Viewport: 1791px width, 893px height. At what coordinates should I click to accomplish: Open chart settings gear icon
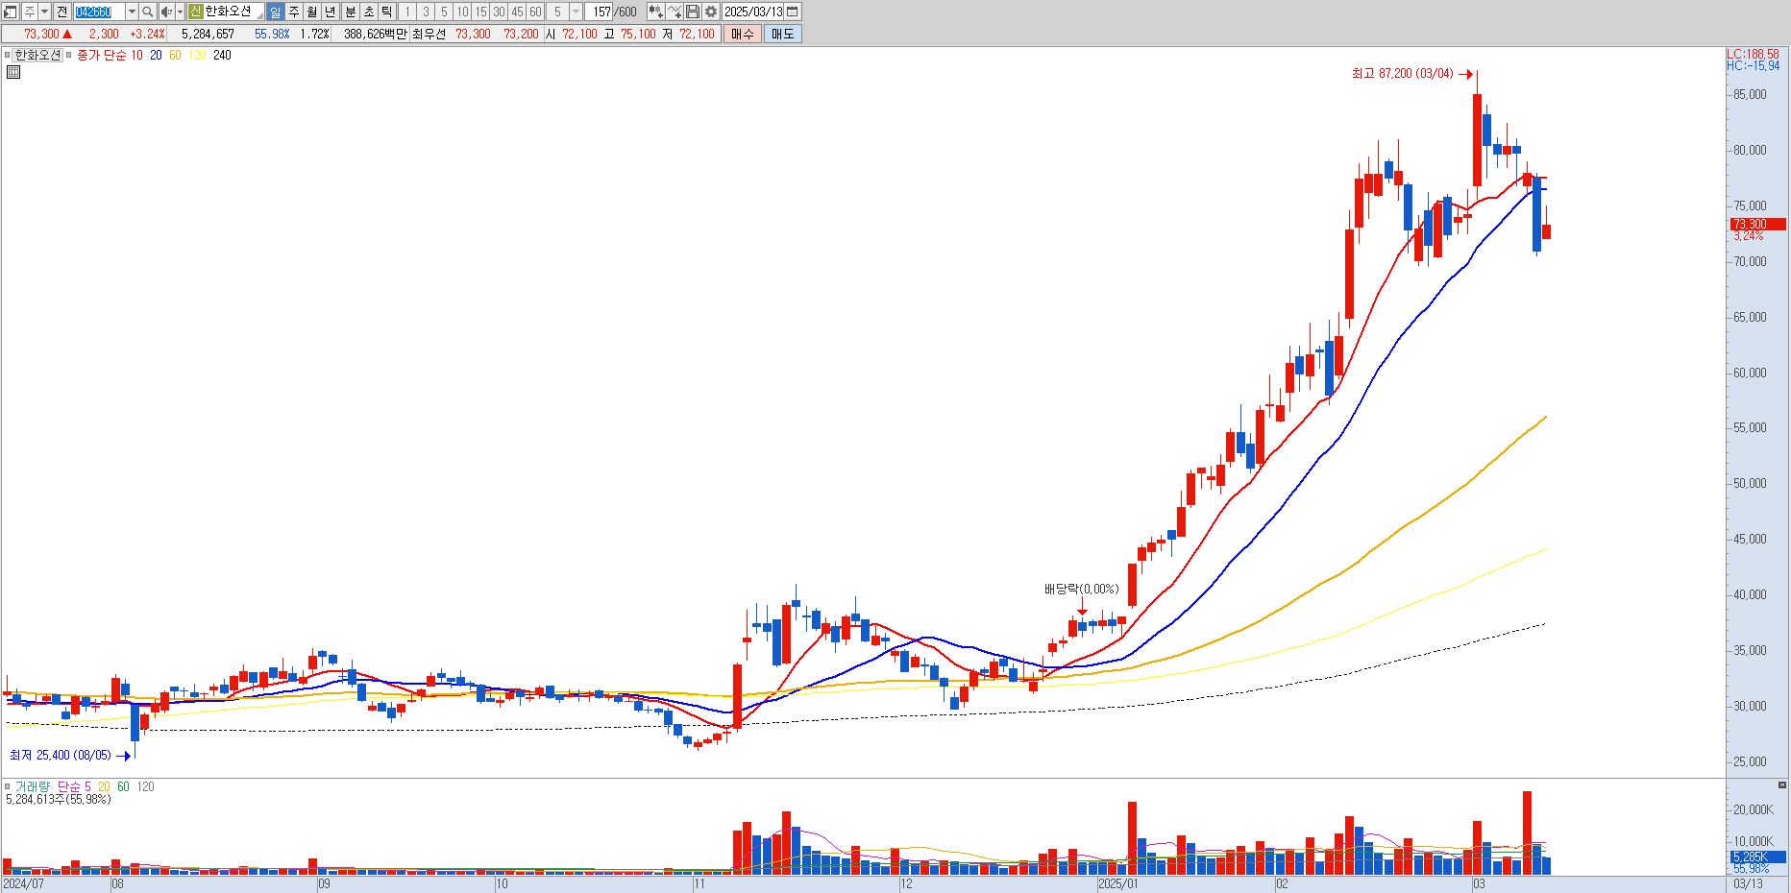click(711, 12)
